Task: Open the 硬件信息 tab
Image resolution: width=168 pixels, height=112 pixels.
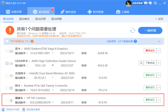Action: pyautogui.click(x=68, y=12)
